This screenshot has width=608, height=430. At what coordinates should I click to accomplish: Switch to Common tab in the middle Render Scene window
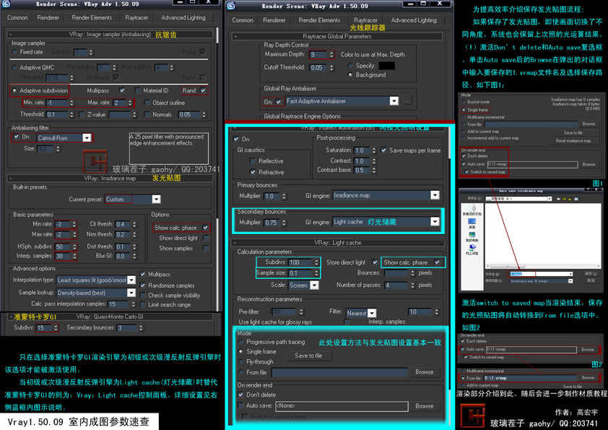tap(243, 20)
